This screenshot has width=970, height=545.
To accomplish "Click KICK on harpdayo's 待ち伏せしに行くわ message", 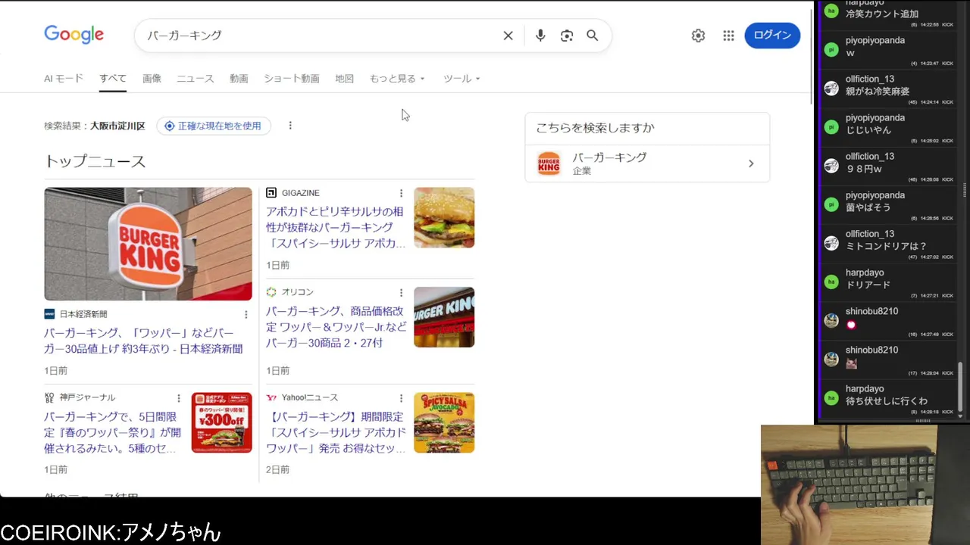I will [947, 412].
